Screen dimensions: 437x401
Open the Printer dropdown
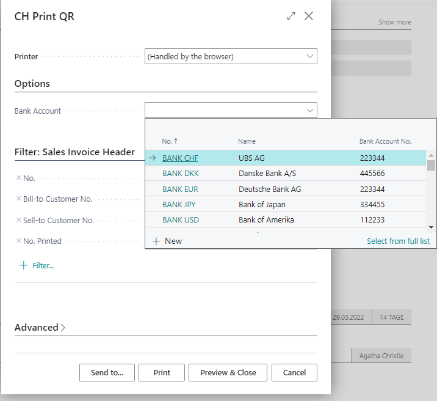[309, 56]
